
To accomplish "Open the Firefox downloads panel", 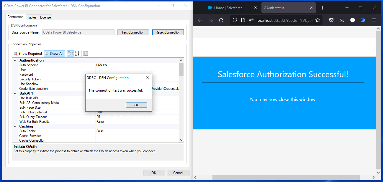I will (x=342, y=20).
